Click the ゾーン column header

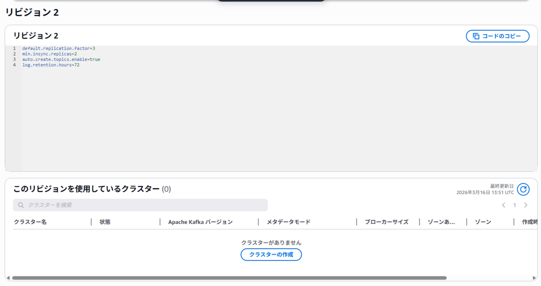(x=483, y=222)
